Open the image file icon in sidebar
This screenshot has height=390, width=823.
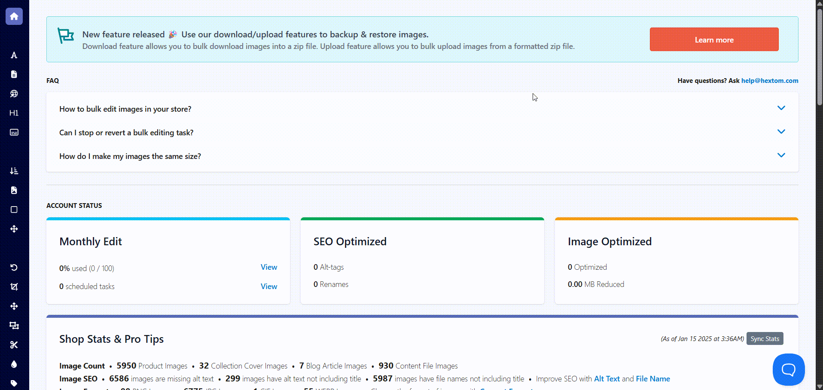14,190
